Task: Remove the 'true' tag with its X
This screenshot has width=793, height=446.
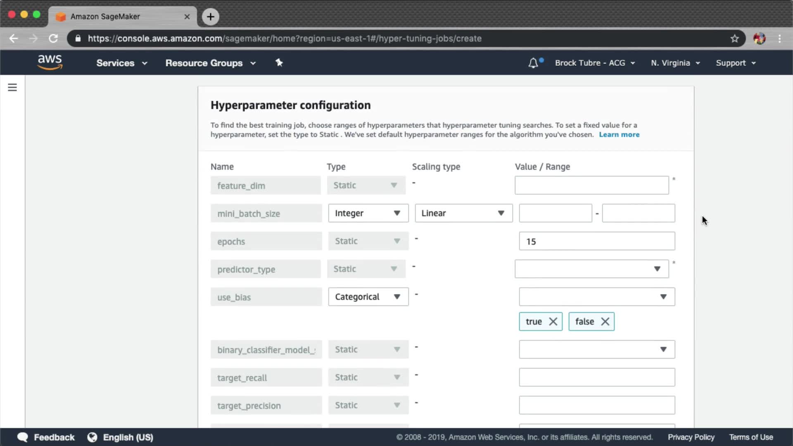Action: pos(553,322)
